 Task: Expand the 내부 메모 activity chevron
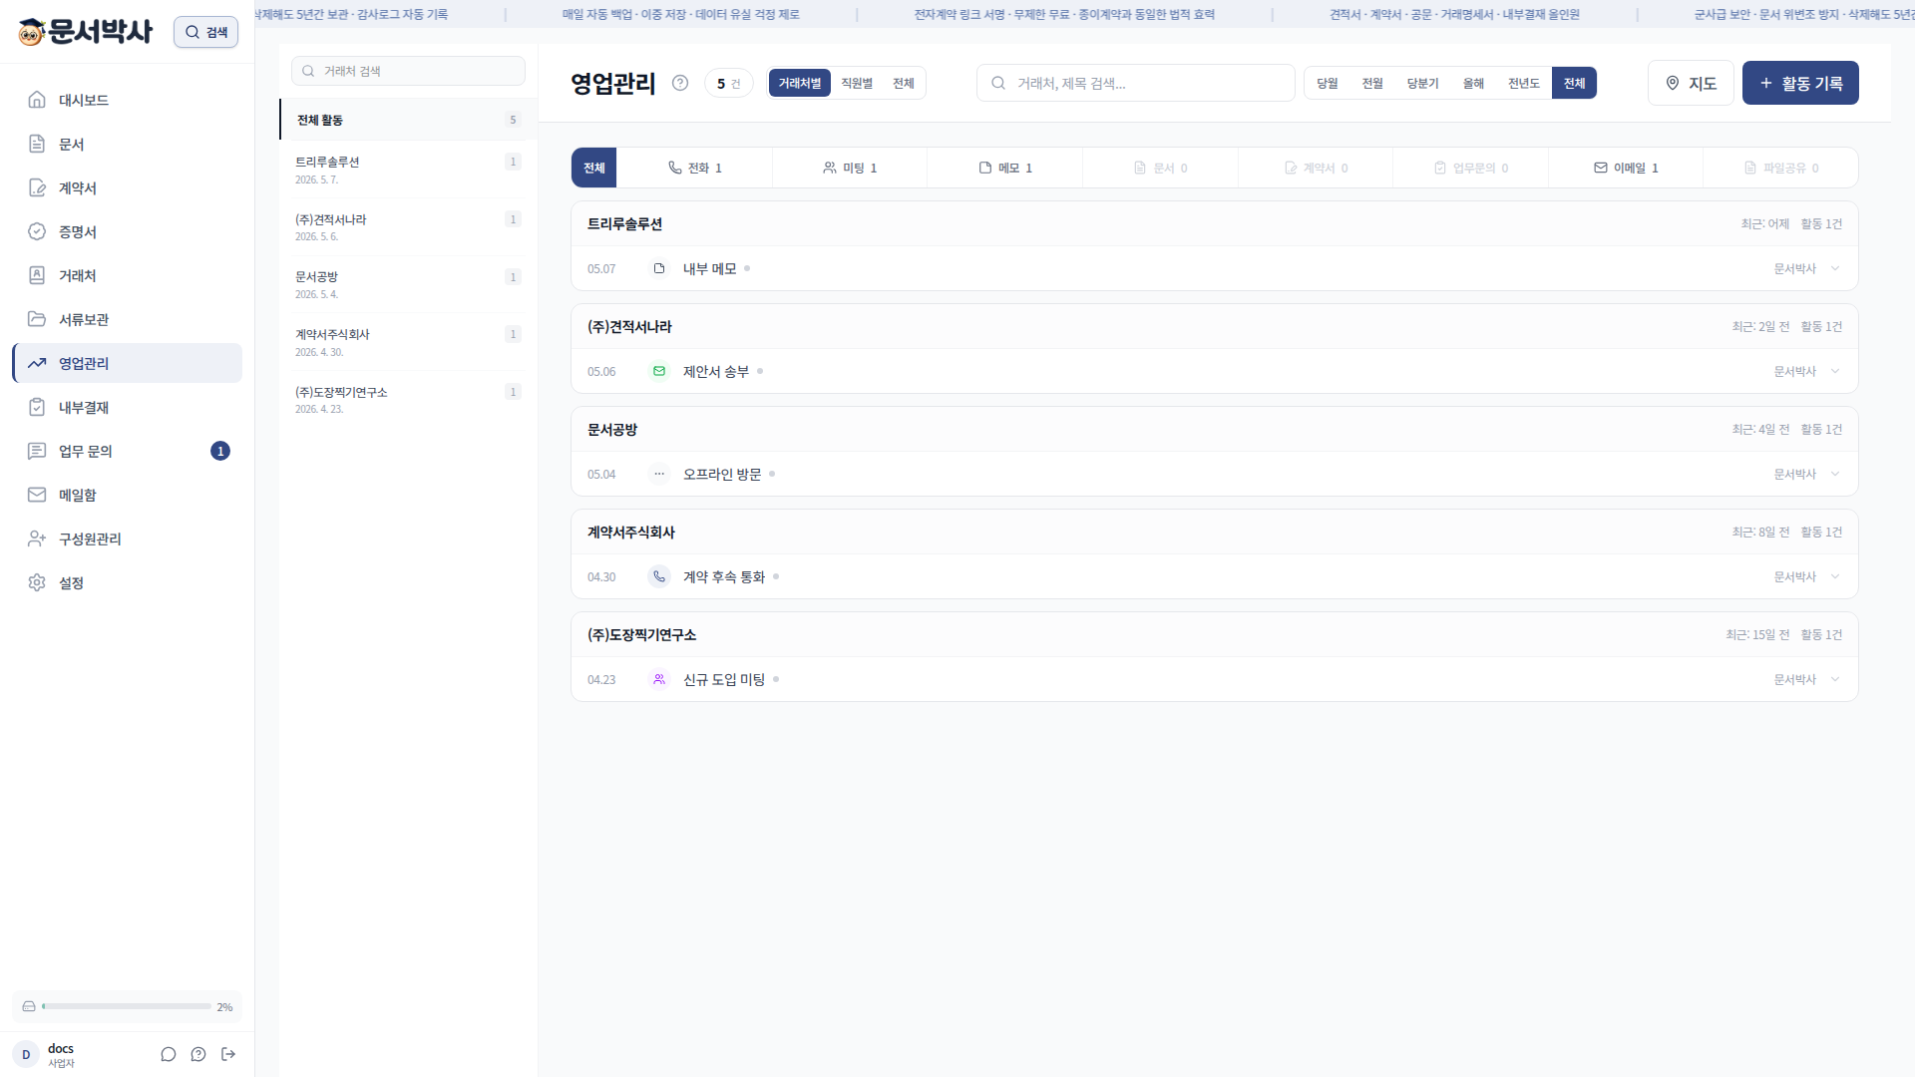[1835, 268]
